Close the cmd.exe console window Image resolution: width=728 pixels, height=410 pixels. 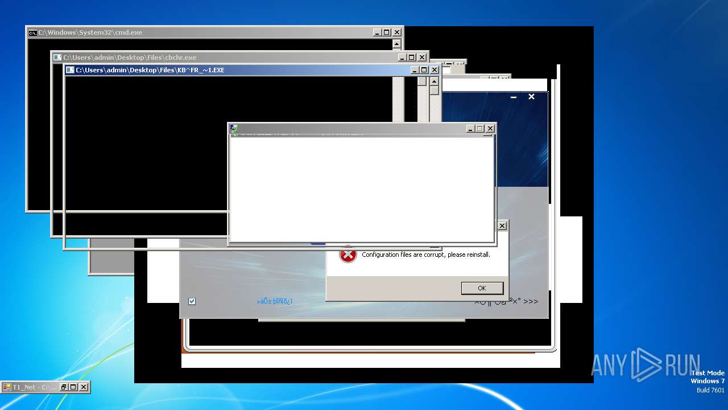click(x=397, y=32)
